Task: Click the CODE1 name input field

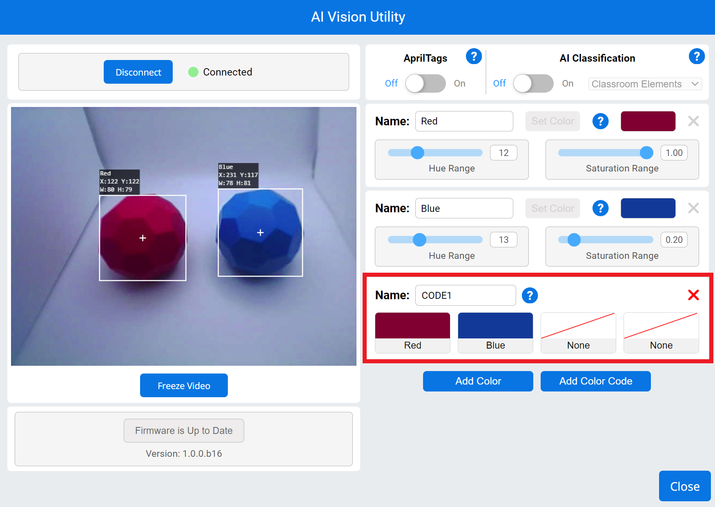Action: (x=465, y=295)
